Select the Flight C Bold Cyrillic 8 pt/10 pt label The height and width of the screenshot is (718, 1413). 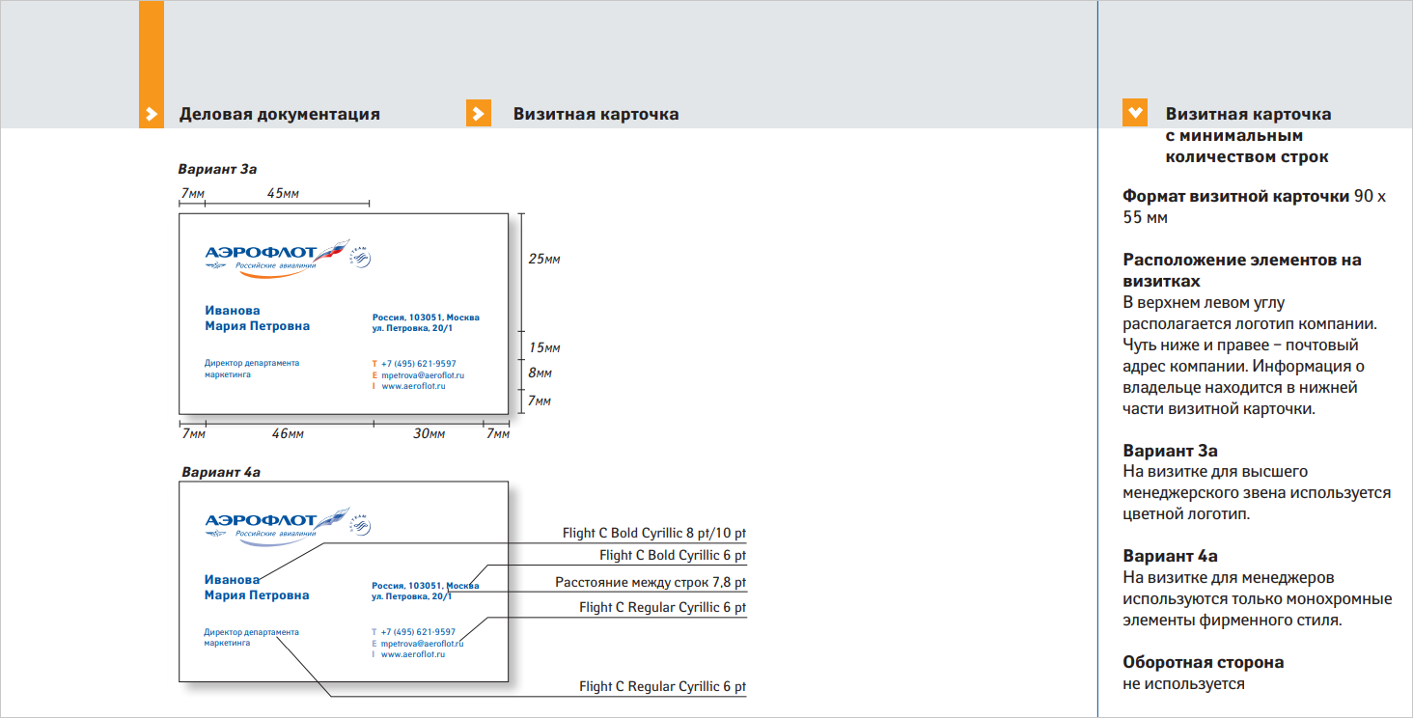pyautogui.click(x=654, y=533)
